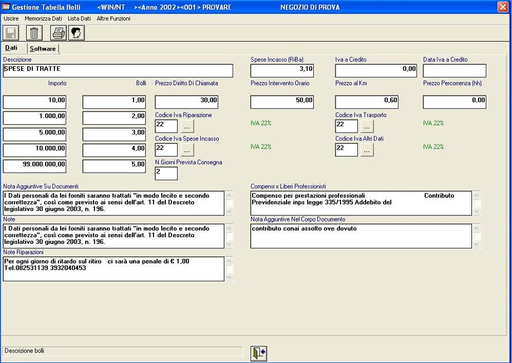Open lookup button for Codice Iva Spese Incasso

(x=186, y=150)
